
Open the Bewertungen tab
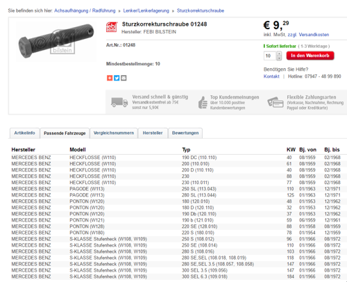(x=185, y=133)
